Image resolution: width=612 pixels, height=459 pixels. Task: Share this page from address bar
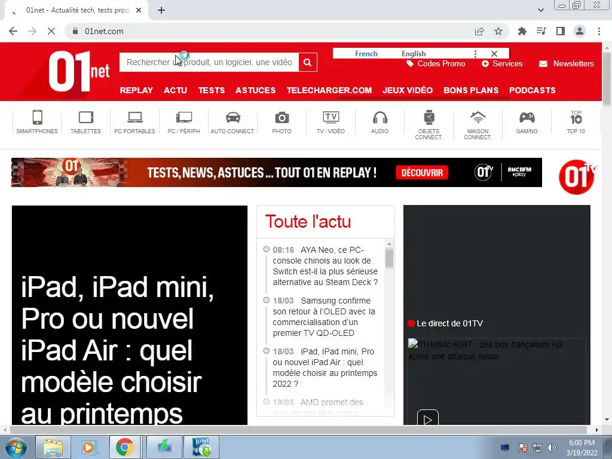[x=479, y=31]
